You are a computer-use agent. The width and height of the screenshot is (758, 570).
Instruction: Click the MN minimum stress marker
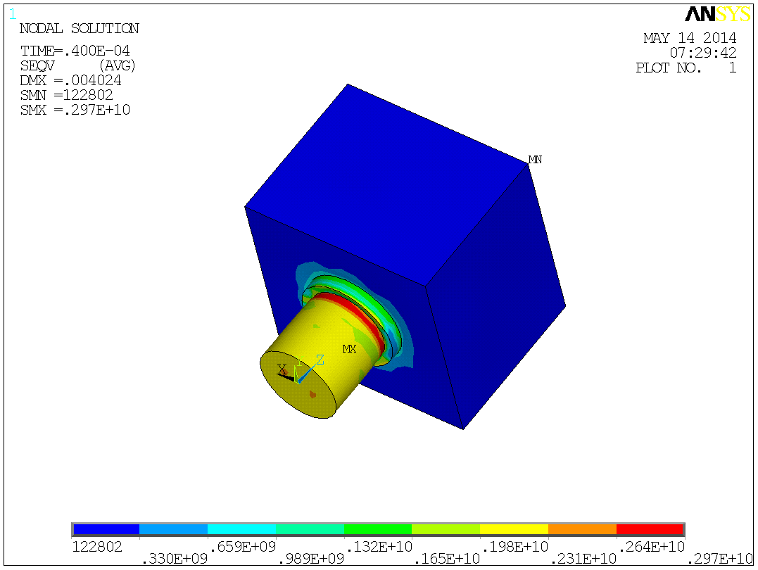pyautogui.click(x=535, y=159)
